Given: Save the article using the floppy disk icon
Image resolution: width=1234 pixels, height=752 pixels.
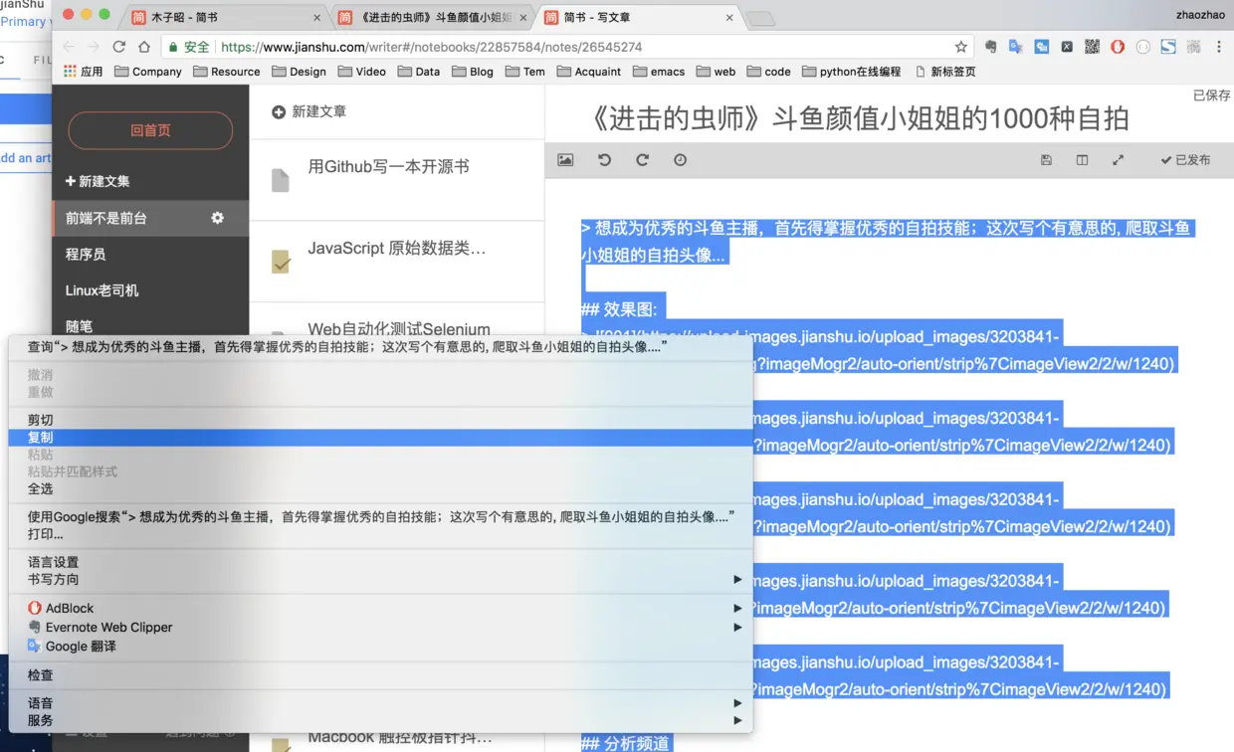Looking at the screenshot, I should pos(1046,160).
